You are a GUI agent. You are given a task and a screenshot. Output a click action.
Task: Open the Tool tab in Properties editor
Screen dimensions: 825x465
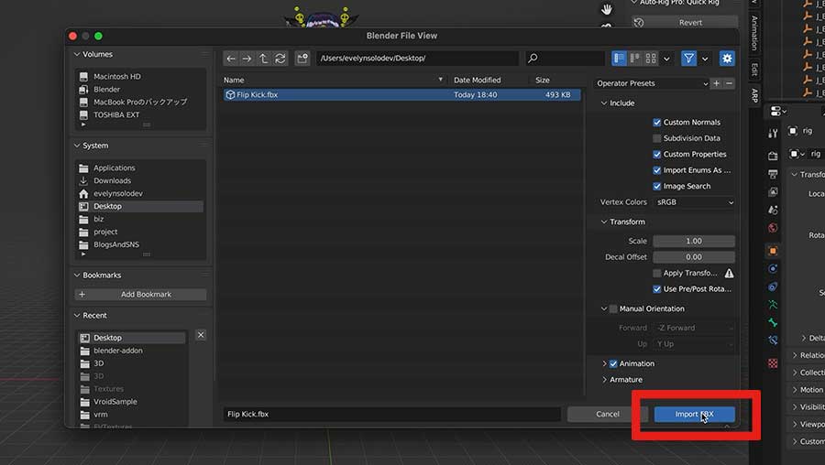pos(773,134)
